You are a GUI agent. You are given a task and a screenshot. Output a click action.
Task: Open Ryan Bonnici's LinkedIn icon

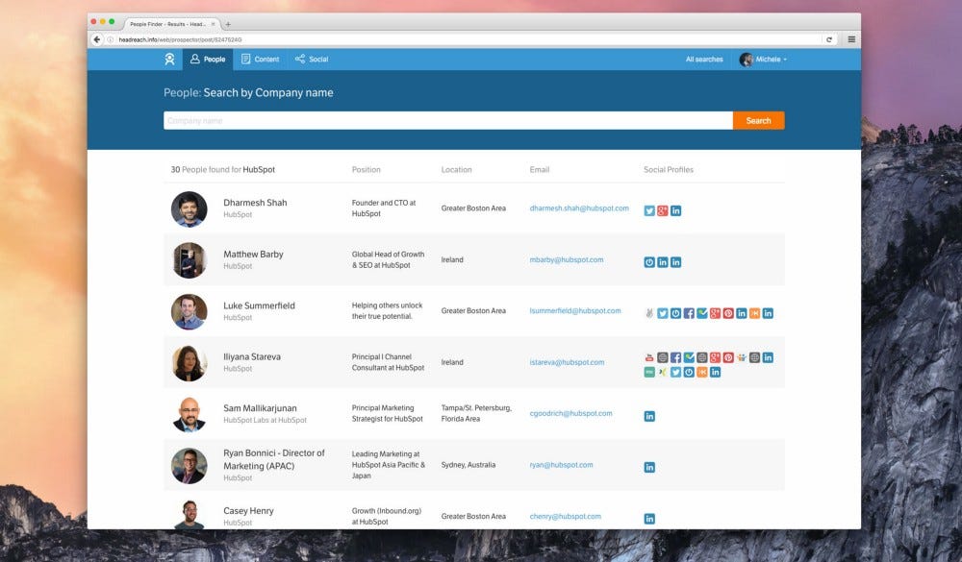tap(649, 468)
